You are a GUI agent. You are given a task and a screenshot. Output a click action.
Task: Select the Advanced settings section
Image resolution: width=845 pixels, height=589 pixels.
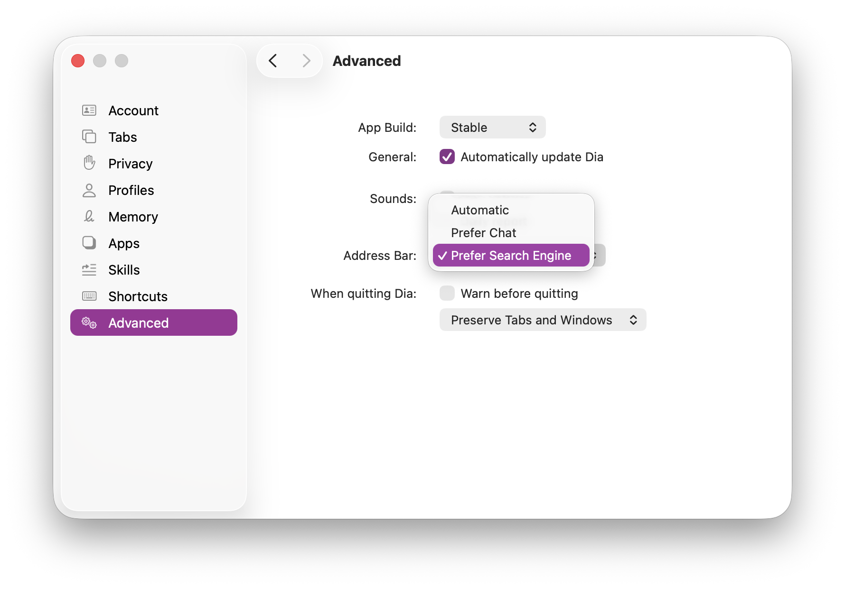pos(154,322)
